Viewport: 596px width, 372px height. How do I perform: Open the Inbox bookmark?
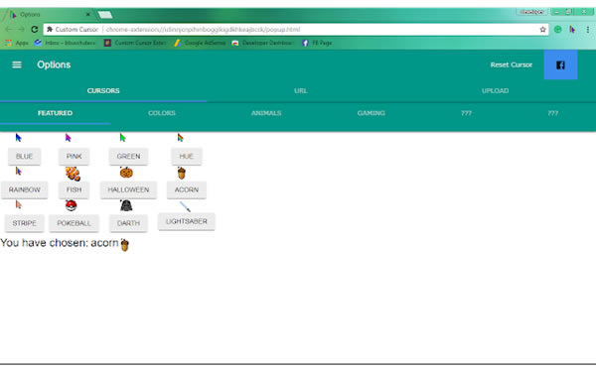click(65, 43)
